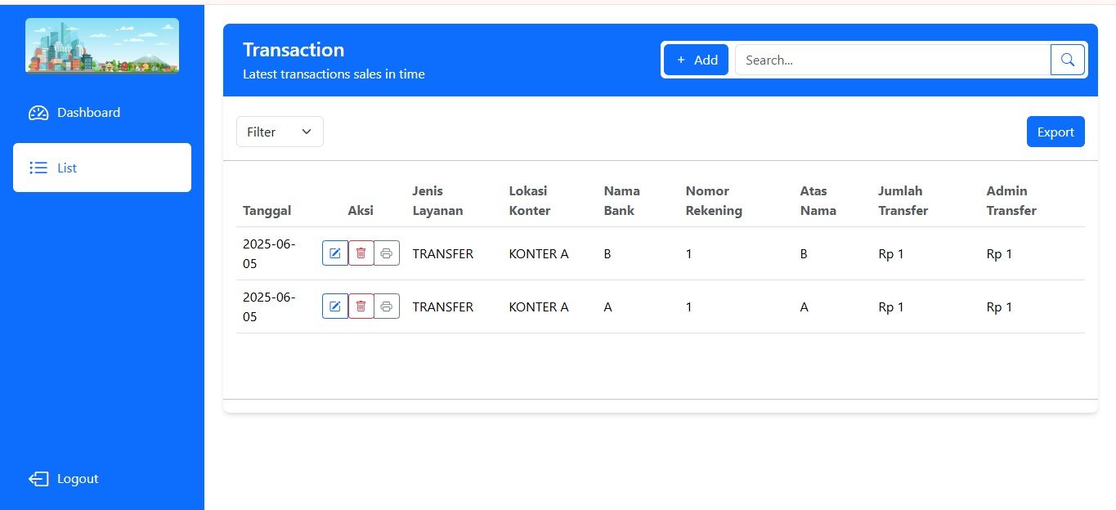Open Dashboard from the sidebar
The width and height of the screenshot is (1116, 510).
pos(88,113)
